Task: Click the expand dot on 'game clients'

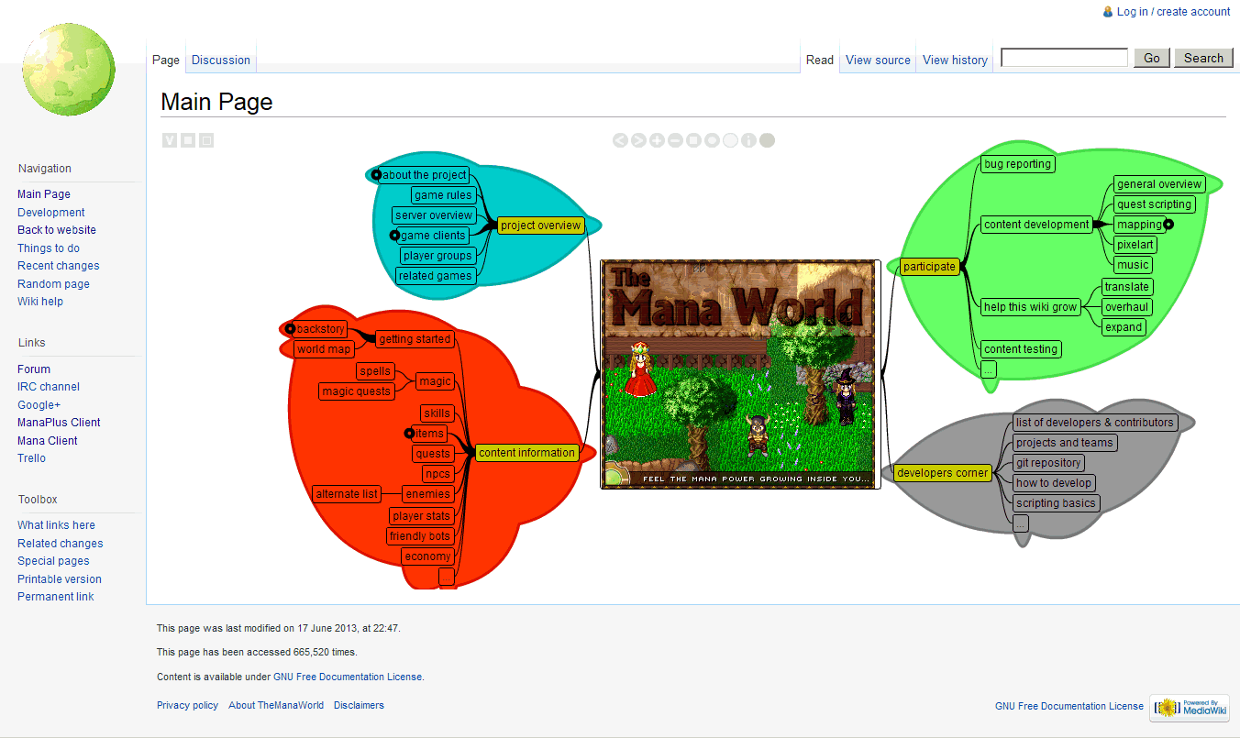Action: coord(395,236)
